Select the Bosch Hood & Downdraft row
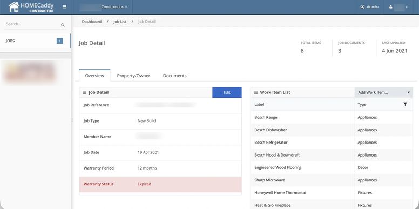 click(x=332, y=155)
